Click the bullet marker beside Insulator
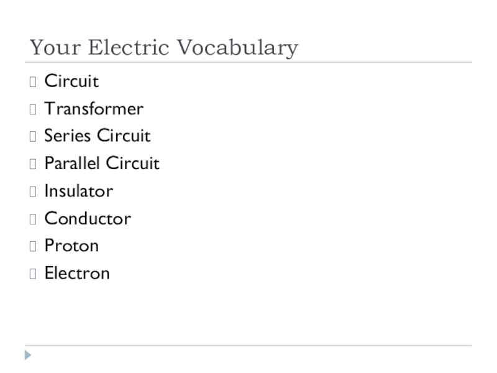The width and height of the screenshot is (497, 373). point(33,191)
